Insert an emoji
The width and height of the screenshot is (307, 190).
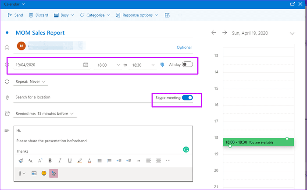pos(44,173)
